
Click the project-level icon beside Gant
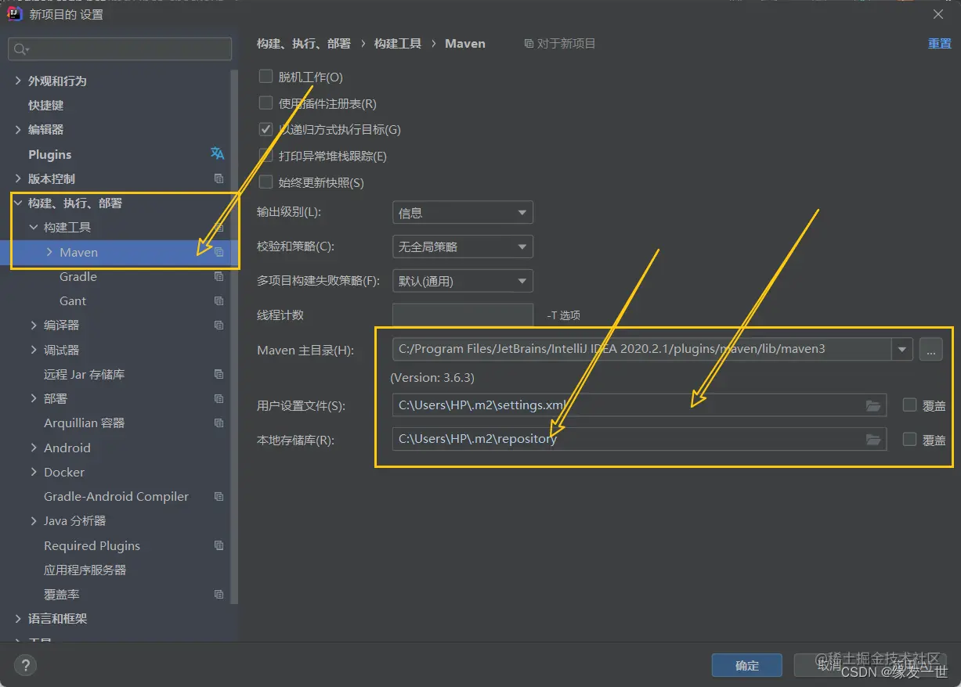[219, 300]
